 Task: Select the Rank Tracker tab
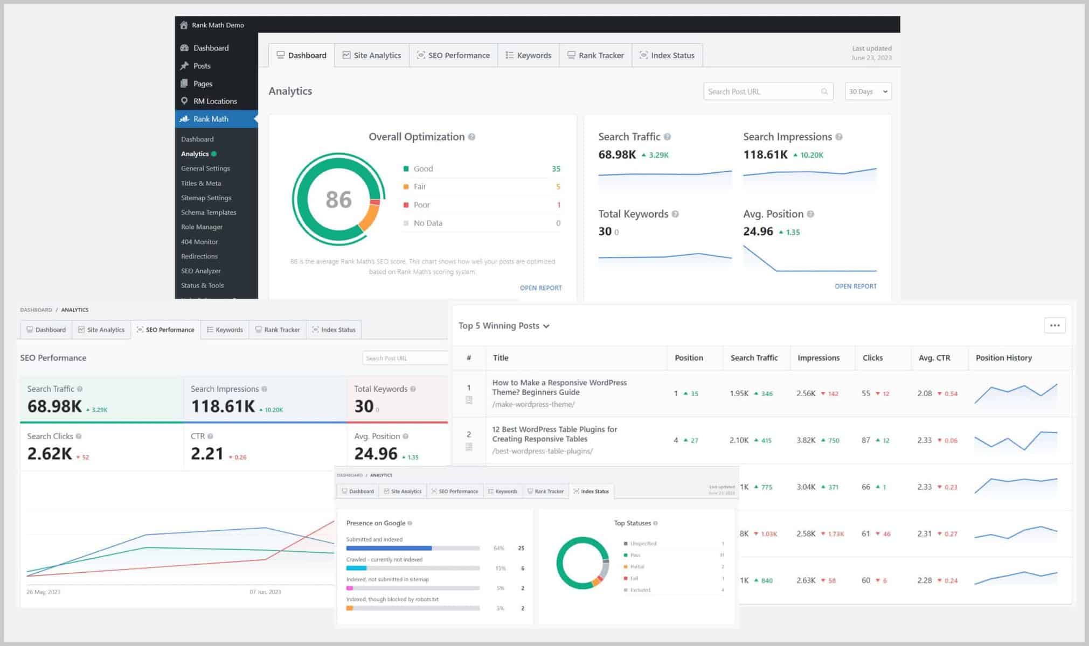pos(595,55)
